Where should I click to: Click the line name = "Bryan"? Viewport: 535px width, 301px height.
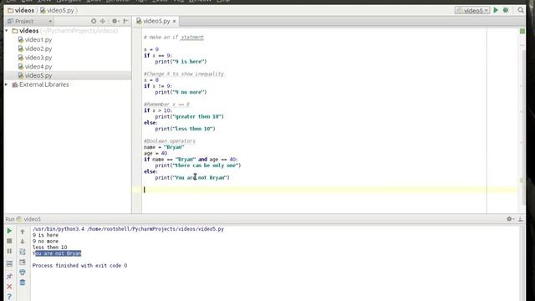click(x=164, y=147)
